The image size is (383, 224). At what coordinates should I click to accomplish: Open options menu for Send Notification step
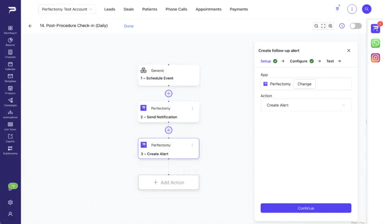(192, 108)
